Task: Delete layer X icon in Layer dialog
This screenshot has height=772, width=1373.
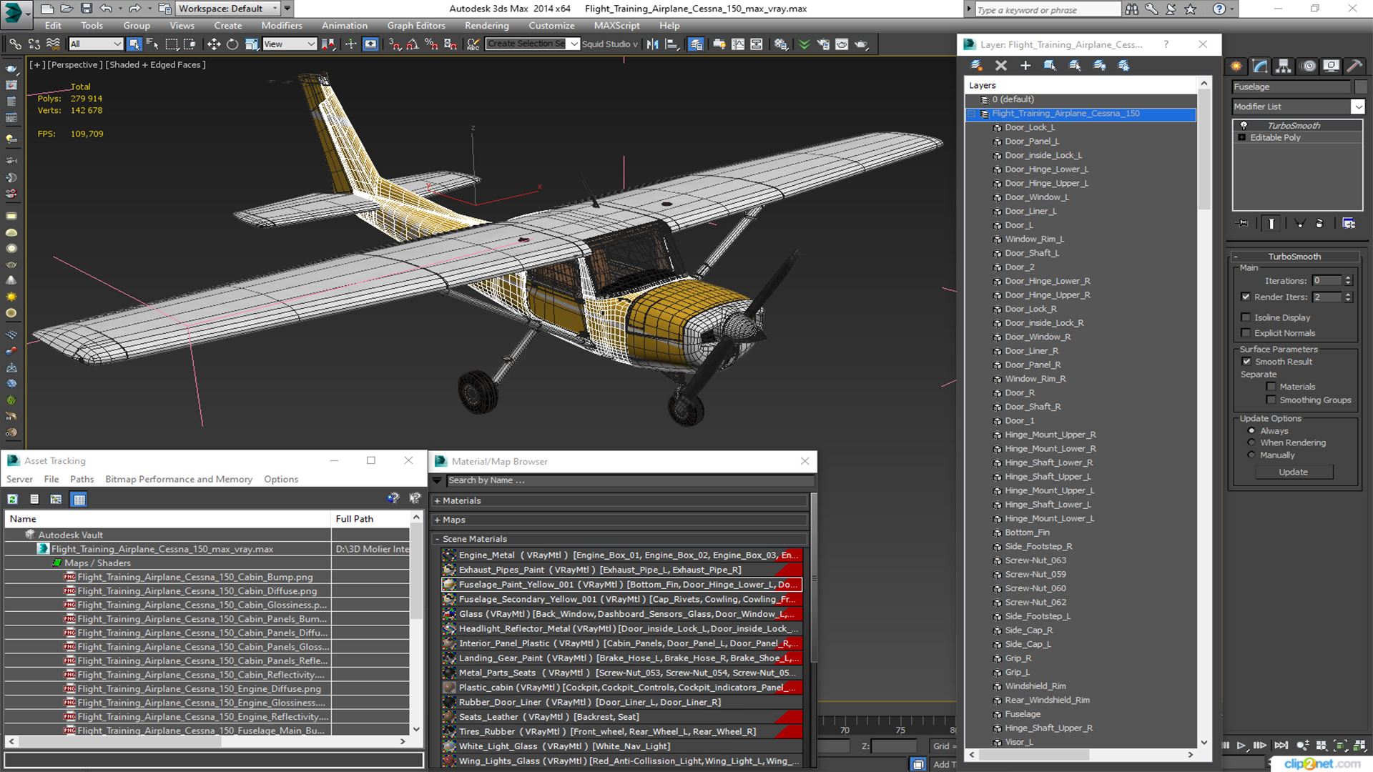Action: click(1000, 65)
